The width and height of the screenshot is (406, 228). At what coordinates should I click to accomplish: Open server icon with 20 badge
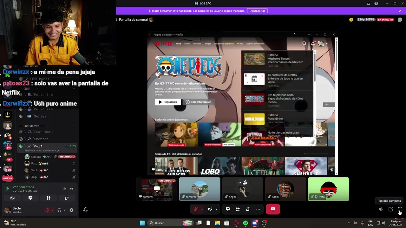pyautogui.click(x=8, y=168)
